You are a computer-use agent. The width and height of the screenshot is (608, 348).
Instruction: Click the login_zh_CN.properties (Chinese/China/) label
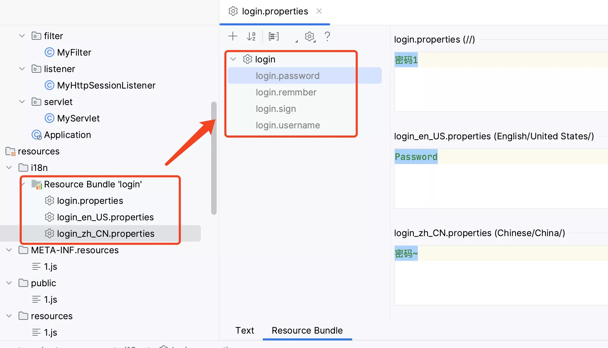pyautogui.click(x=479, y=233)
